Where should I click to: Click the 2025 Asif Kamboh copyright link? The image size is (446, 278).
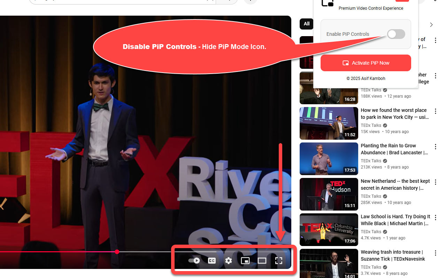click(366, 79)
